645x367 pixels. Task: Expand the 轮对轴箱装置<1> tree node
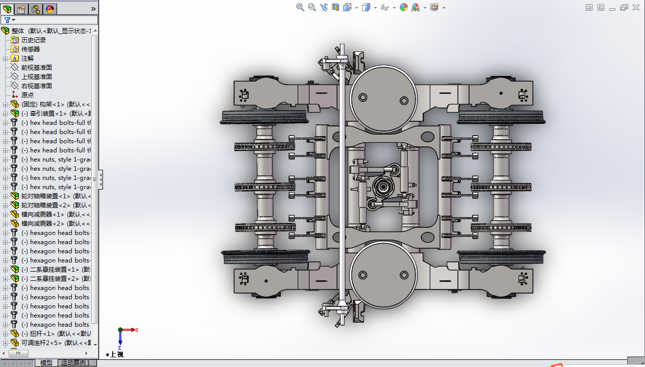pyautogui.click(x=6, y=196)
